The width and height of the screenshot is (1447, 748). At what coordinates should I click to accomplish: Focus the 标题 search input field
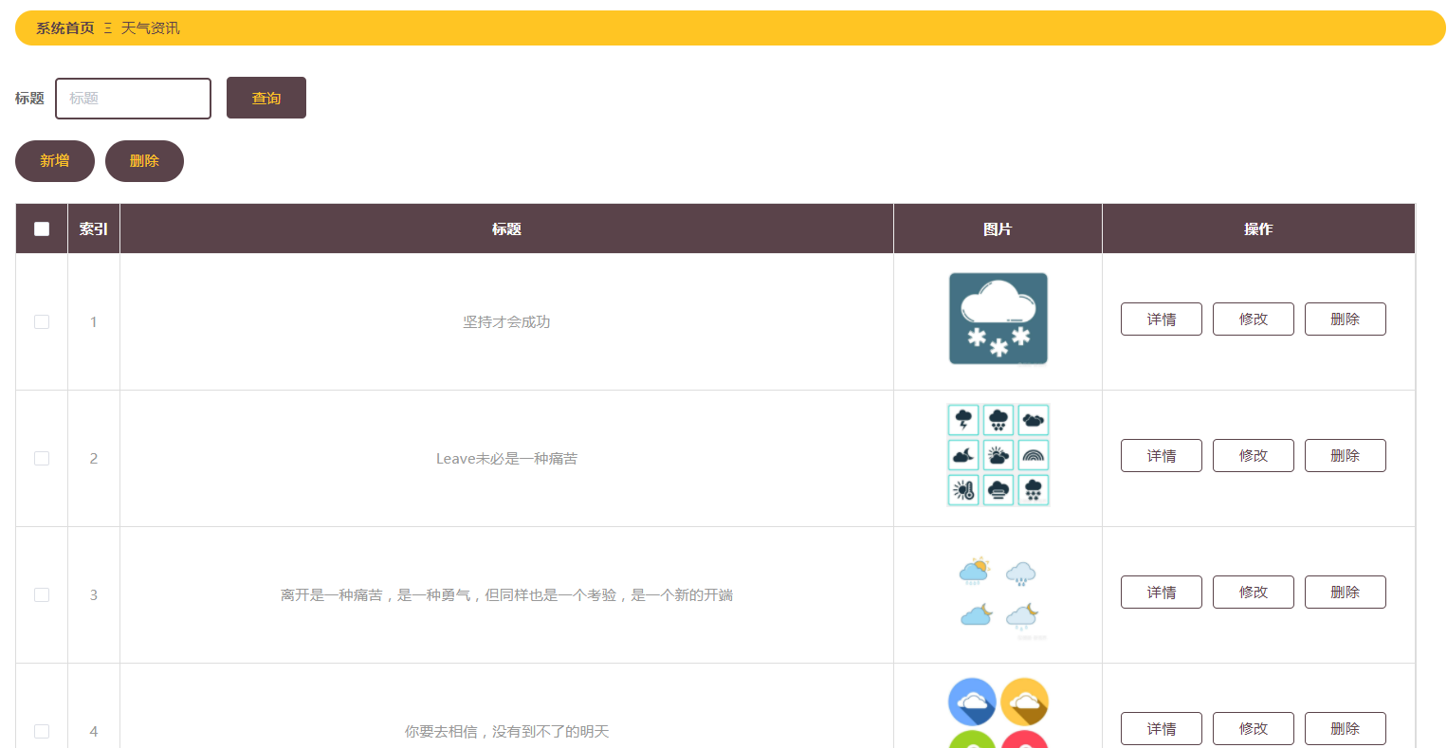coord(134,99)
